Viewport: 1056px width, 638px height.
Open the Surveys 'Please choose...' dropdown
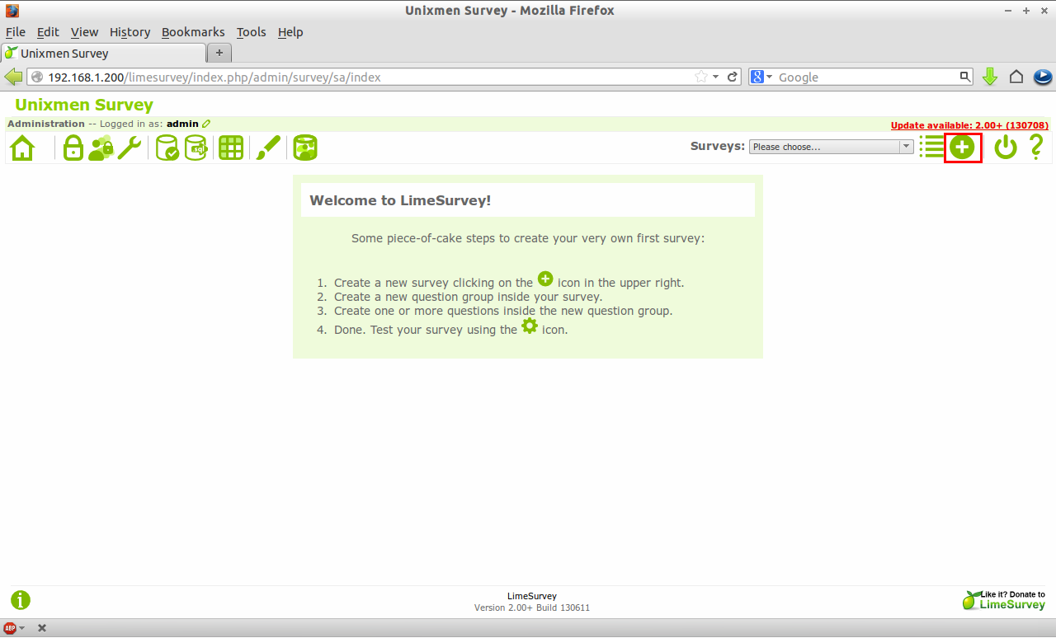pyautogui.click(x=831, y=147)
